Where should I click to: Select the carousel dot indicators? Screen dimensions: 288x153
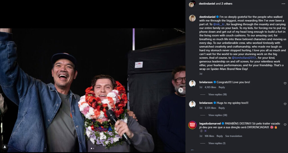93,148
